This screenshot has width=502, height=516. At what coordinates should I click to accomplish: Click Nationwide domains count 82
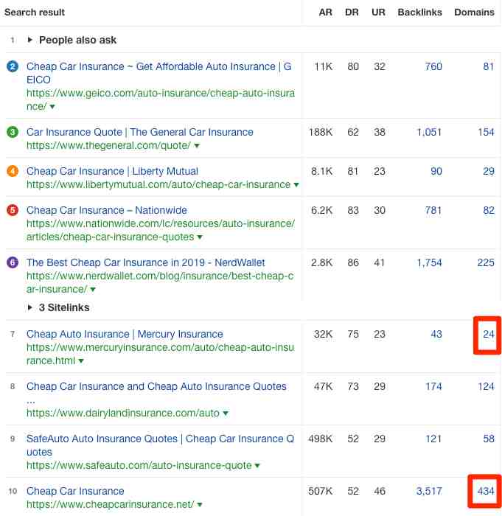tap(489, 210)
